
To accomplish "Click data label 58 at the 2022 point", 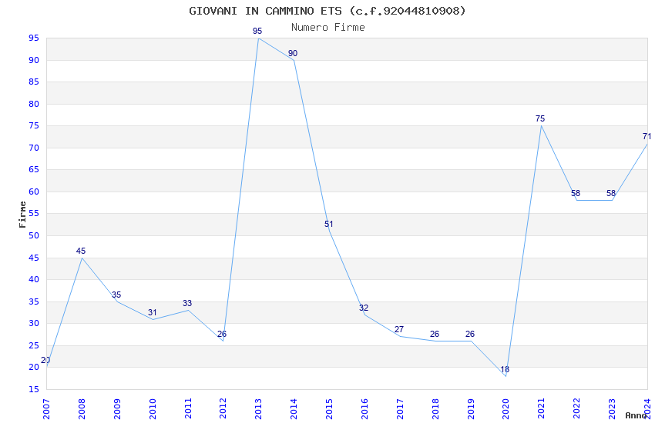I will [x=576, y=193].
